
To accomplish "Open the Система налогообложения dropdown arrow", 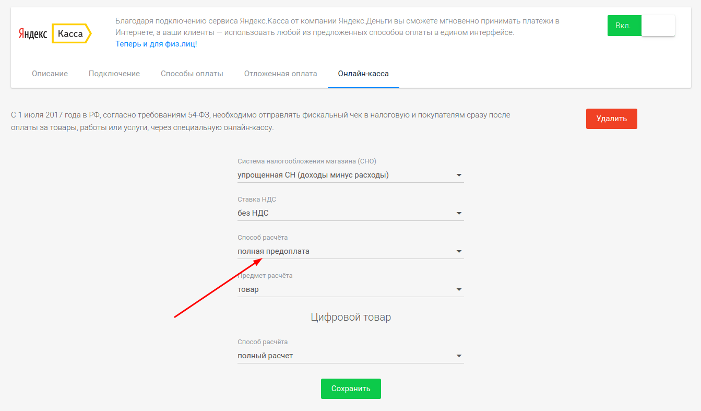I will click(x=459, y=175).
